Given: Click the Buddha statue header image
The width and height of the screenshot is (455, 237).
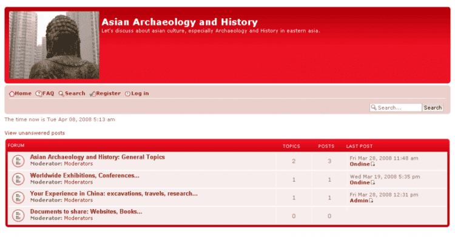Looking at the screenshot, I should tap(54, 45).
